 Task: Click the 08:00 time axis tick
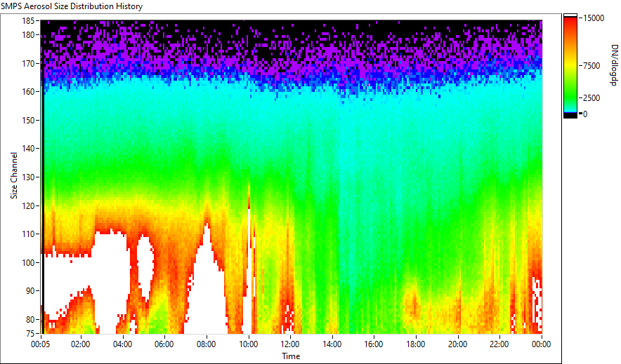[207, 344]
